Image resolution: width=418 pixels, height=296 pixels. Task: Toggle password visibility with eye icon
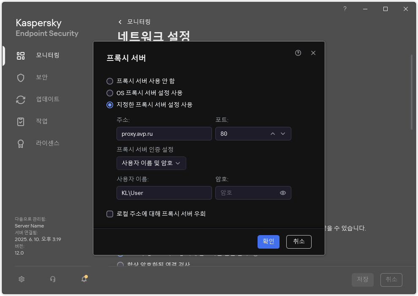point(283,193)
